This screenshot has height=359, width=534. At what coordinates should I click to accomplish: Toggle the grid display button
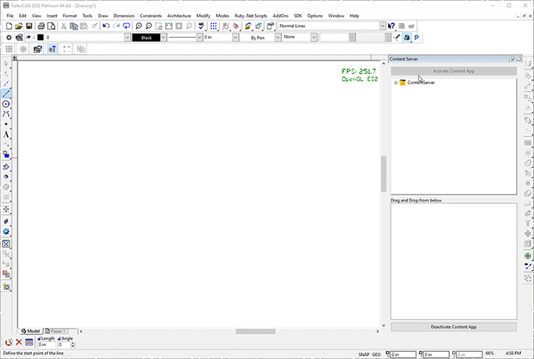pyautogui.click(x=9, y=49)
